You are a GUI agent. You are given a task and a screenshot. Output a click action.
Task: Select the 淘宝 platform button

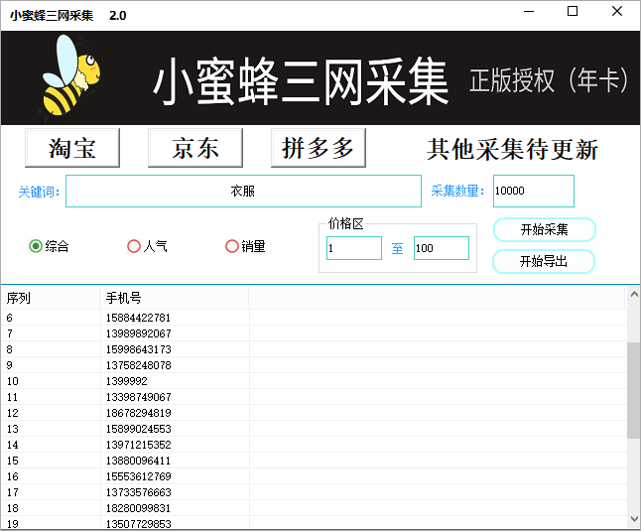(72, 149)
